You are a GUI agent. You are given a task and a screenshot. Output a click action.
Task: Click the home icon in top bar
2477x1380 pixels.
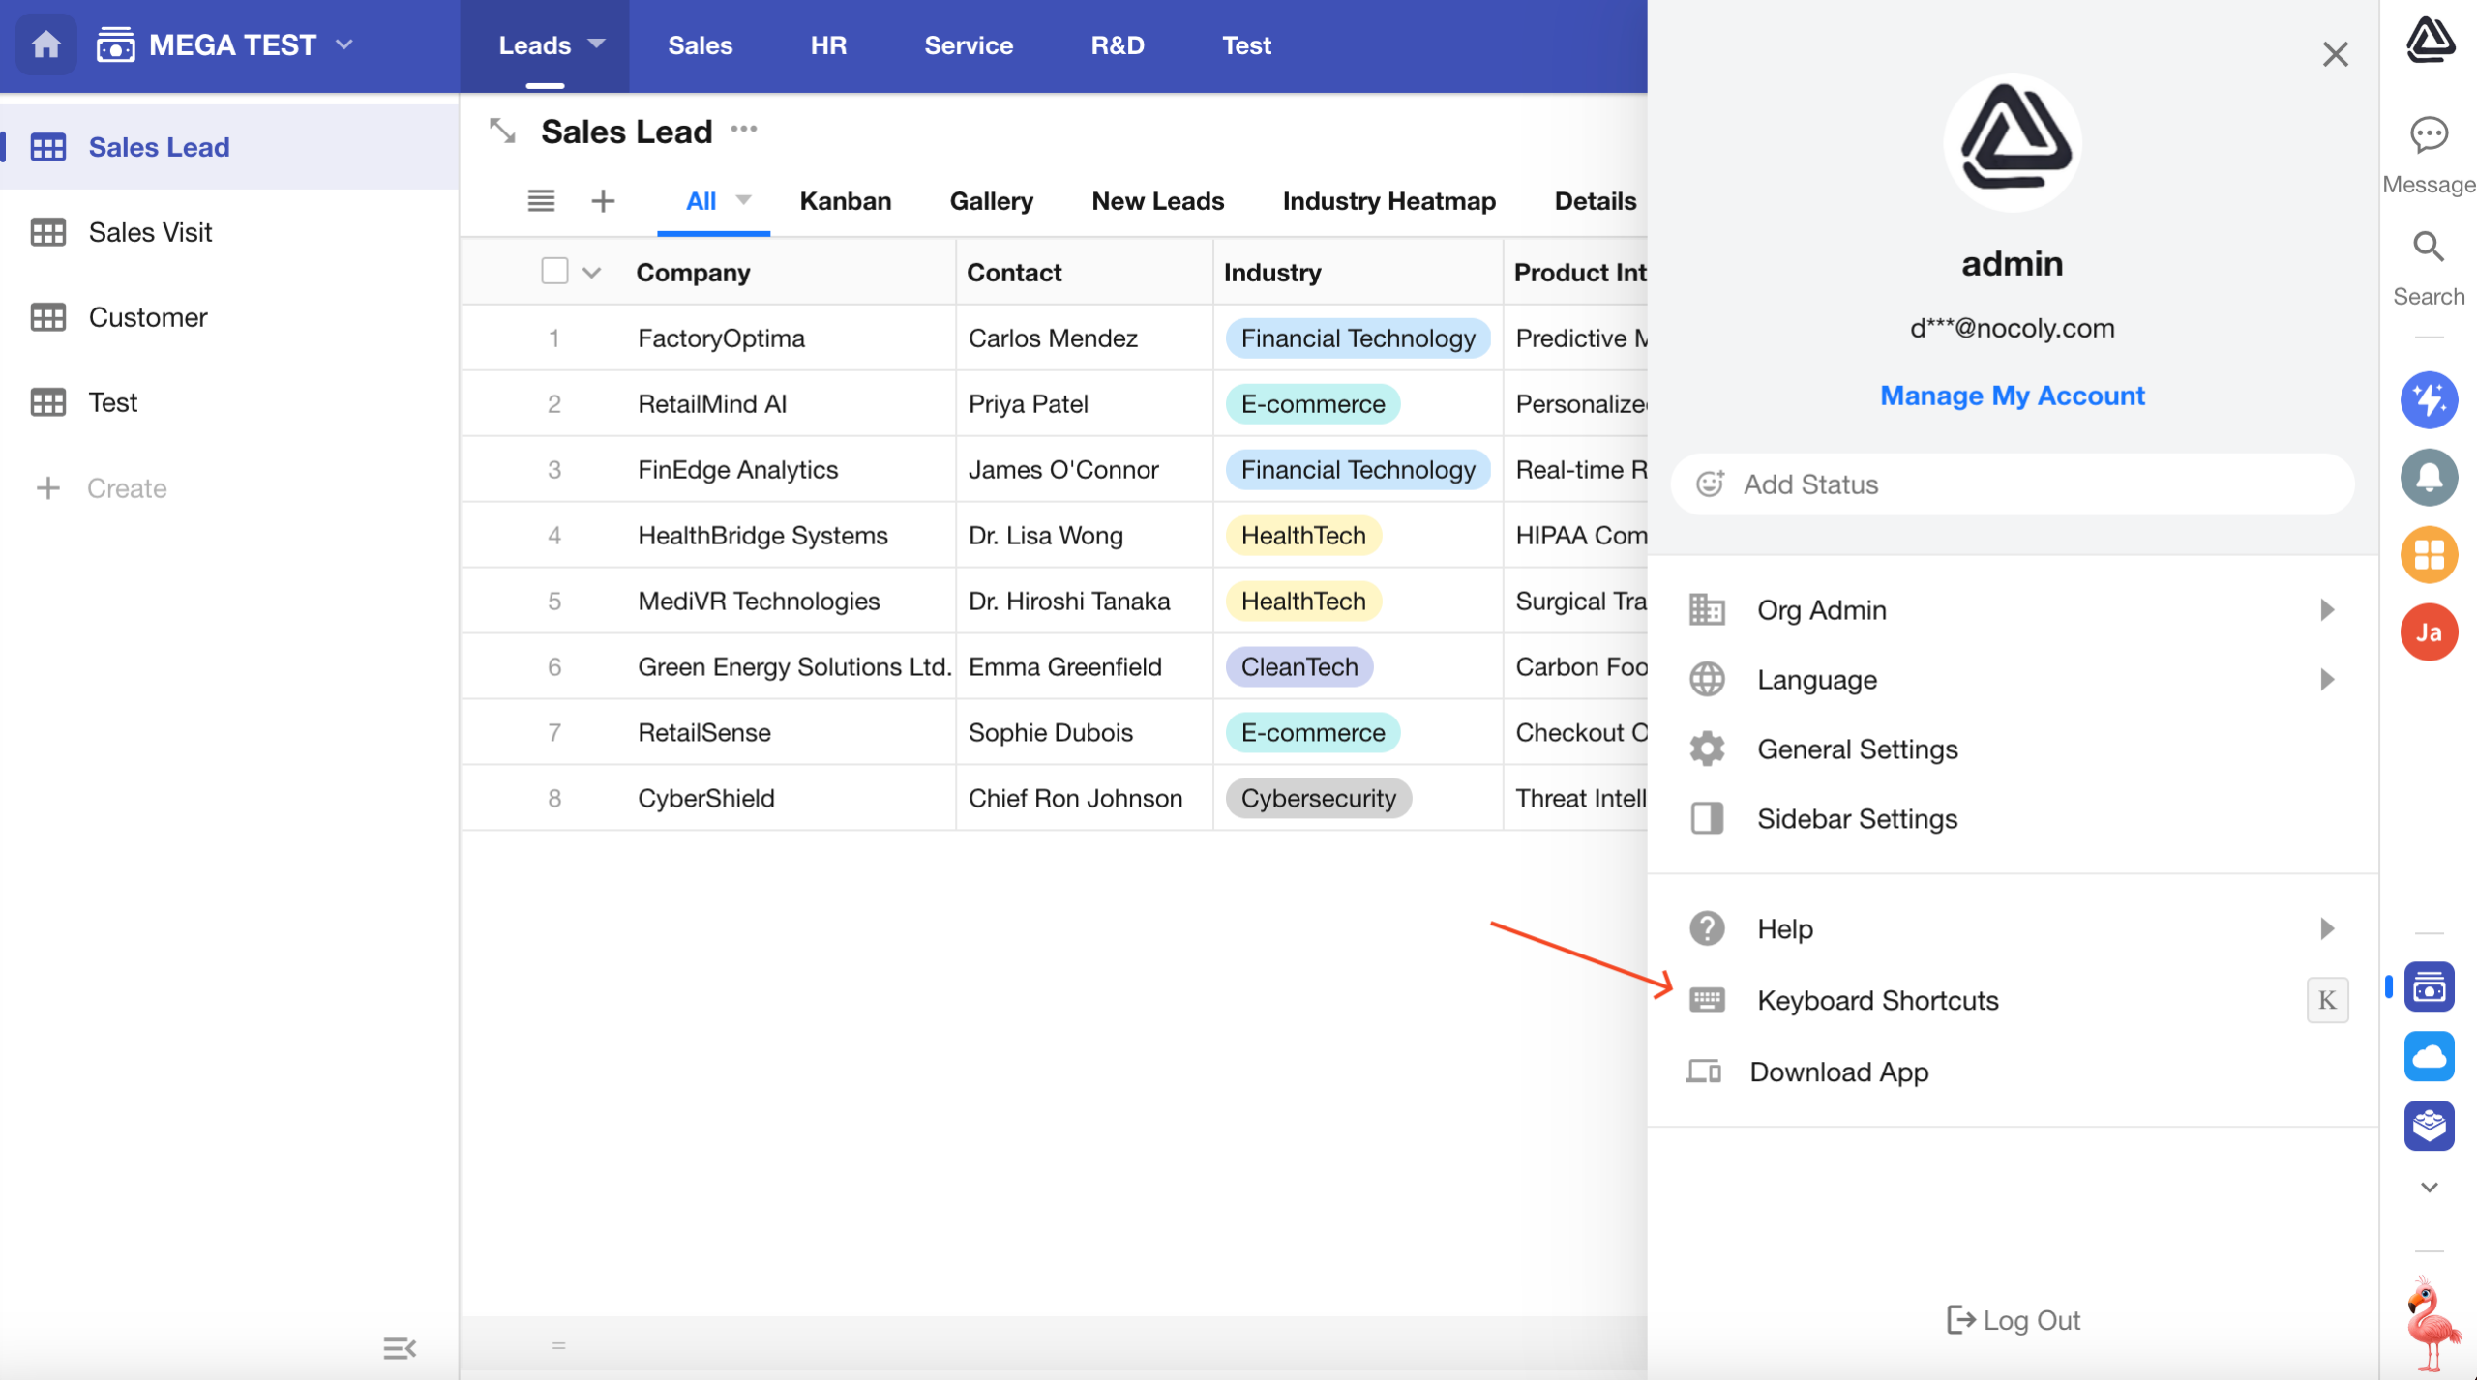point(45,44)
